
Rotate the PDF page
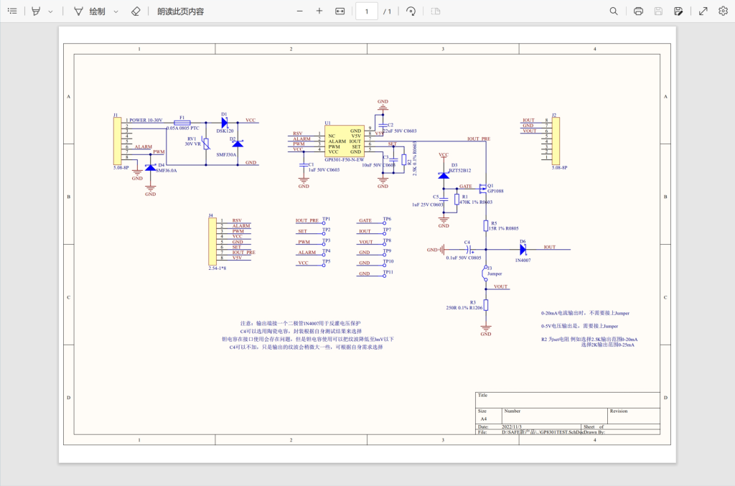(x=411, y=11)
